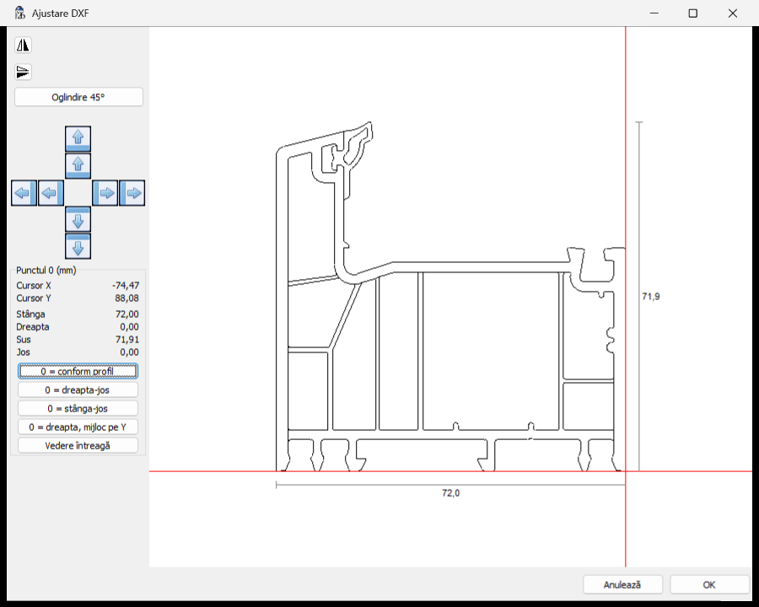
Task: Click the Cursor X value -74,47
Action: pos(126,286)
